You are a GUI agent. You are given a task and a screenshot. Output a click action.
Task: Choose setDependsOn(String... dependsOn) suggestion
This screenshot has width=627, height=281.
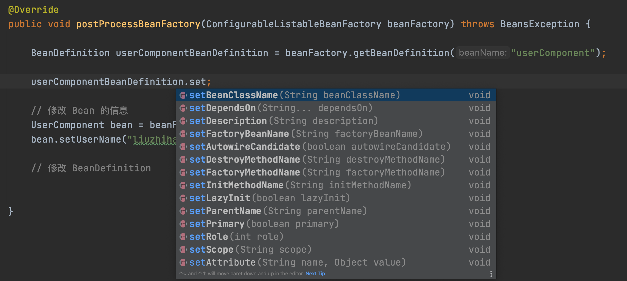[336, 108]
